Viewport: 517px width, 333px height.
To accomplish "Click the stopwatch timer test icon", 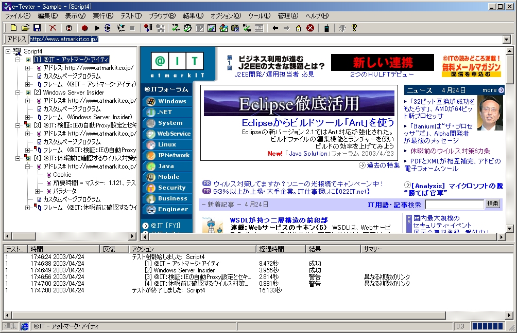I will pyautogui.click(x=187, y=28).
